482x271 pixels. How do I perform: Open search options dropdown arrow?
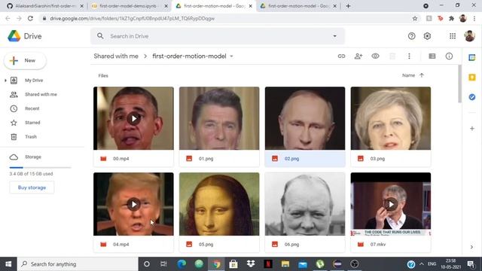tap(334, 36)
